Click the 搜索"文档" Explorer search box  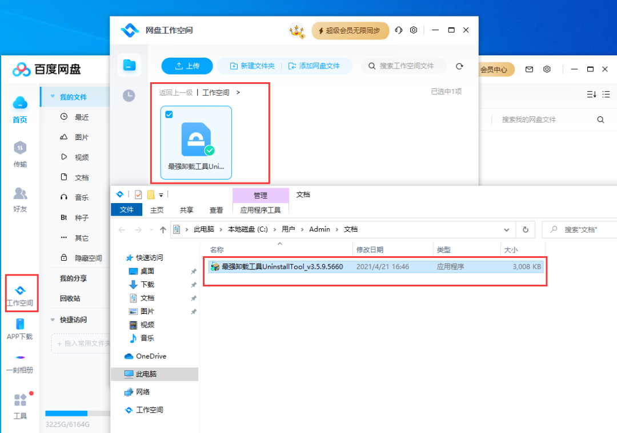click(x=580, y=229)
